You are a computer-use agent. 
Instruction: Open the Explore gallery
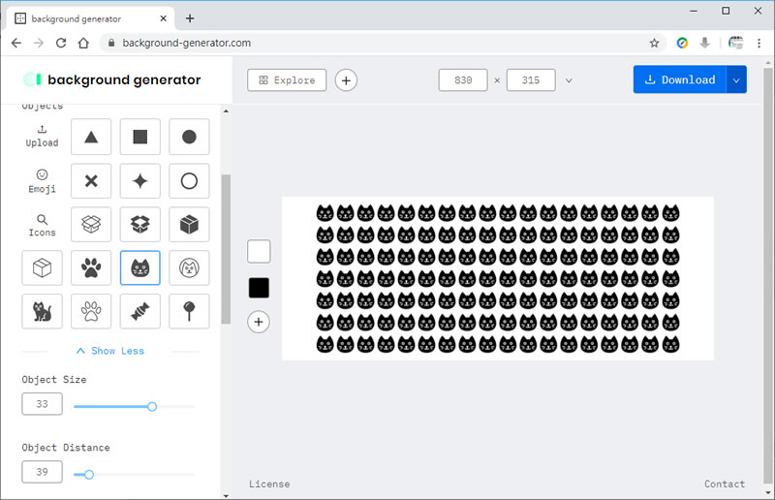287,80
